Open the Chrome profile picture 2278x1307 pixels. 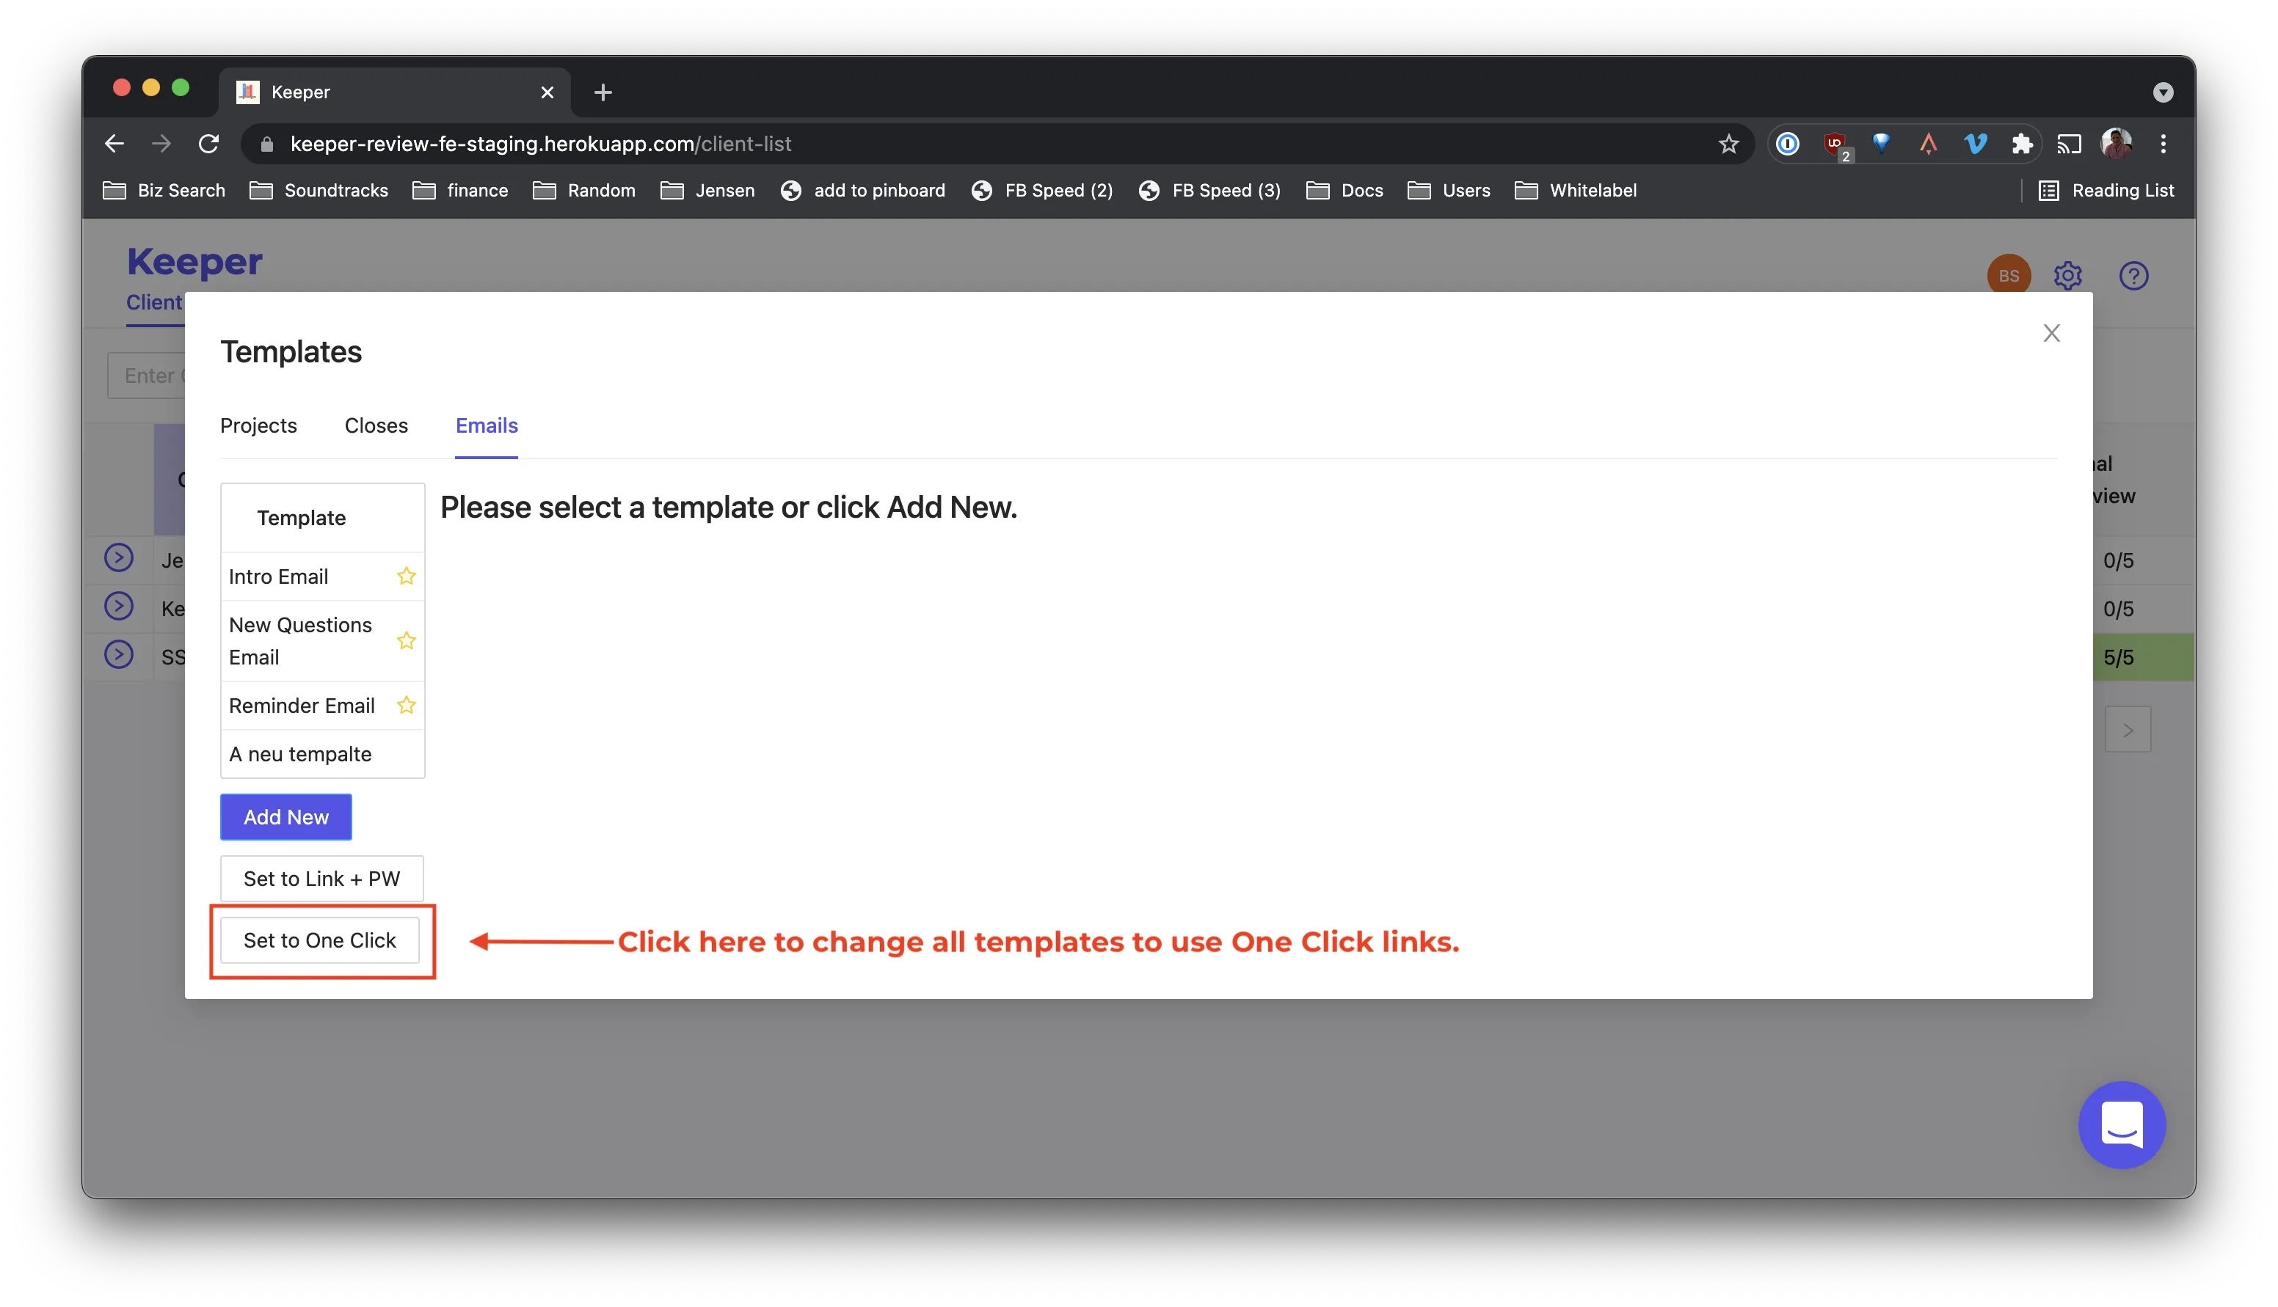(x=2116, y=144)
